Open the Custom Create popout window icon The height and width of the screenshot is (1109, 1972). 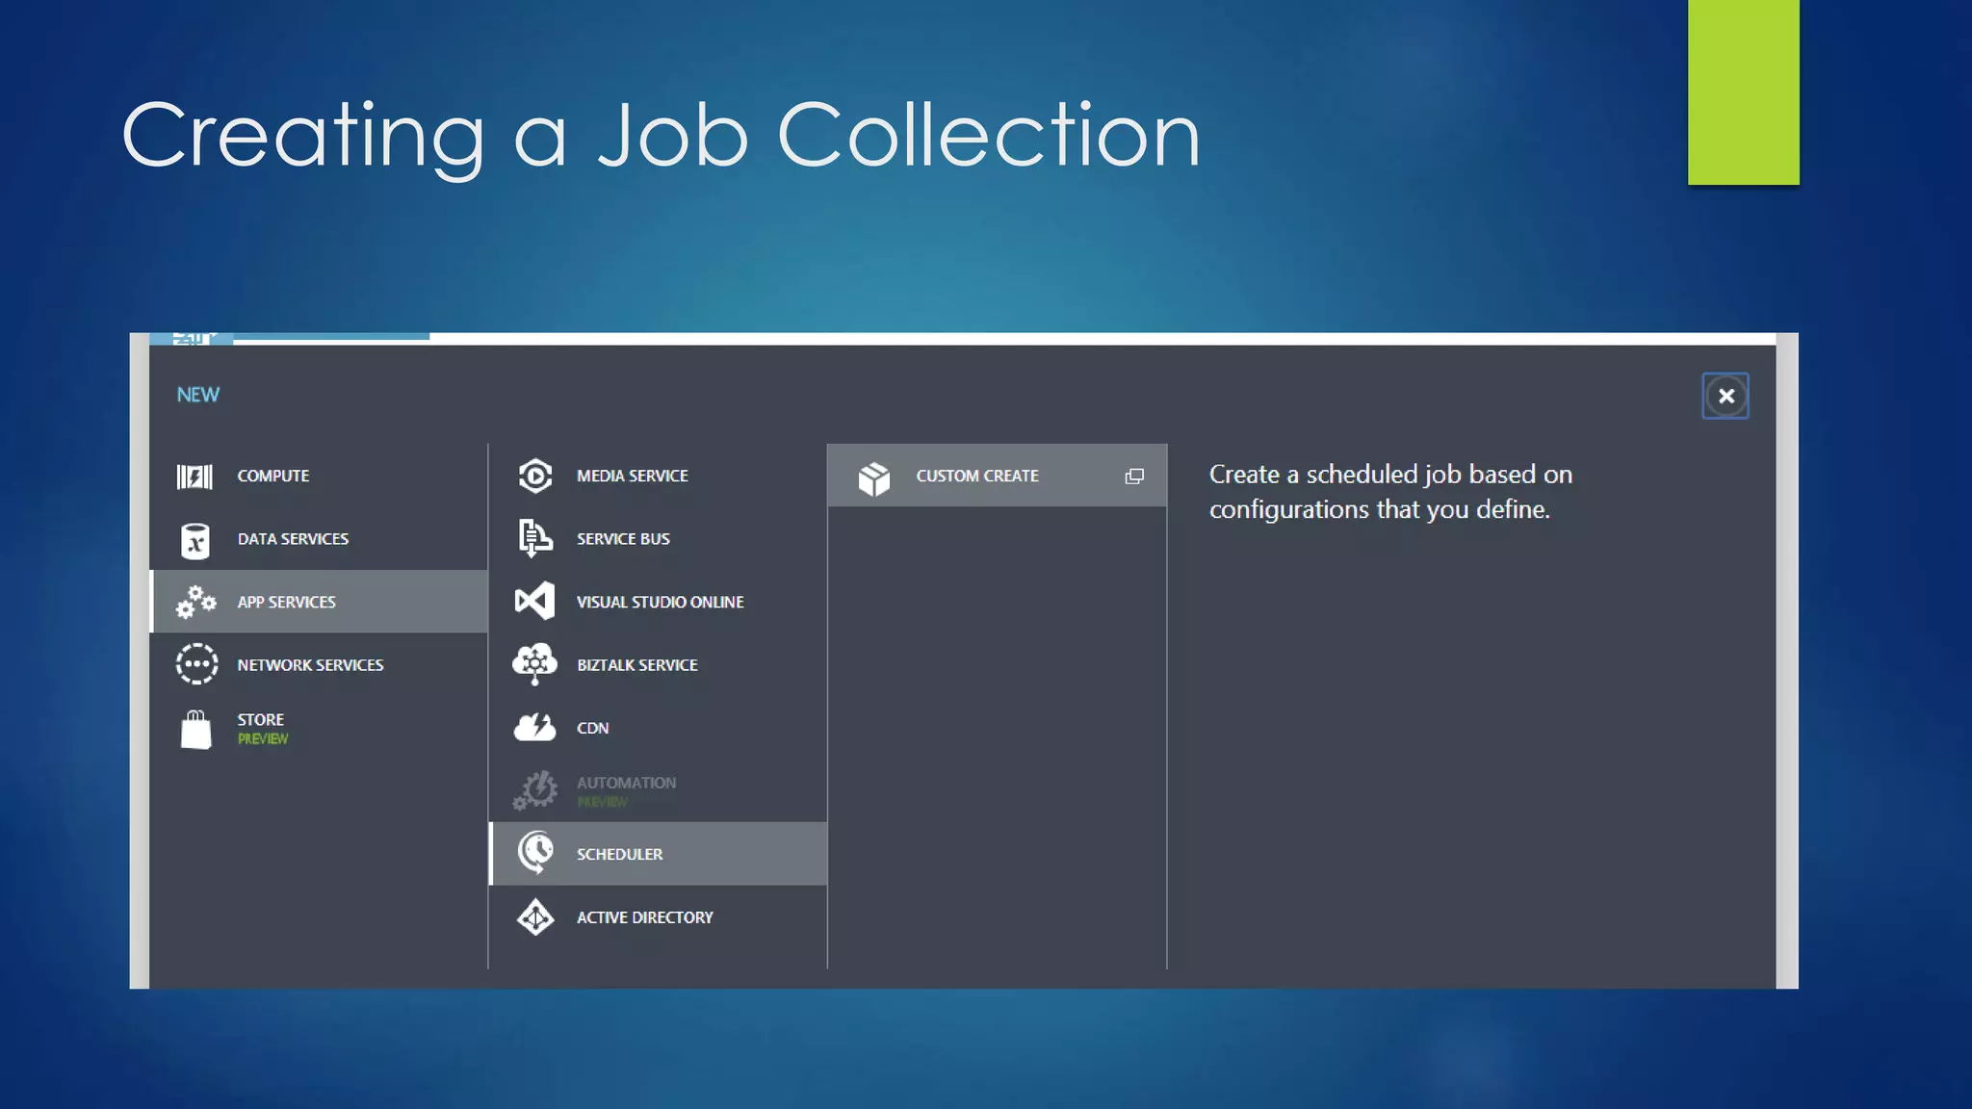pos(1134,477)
